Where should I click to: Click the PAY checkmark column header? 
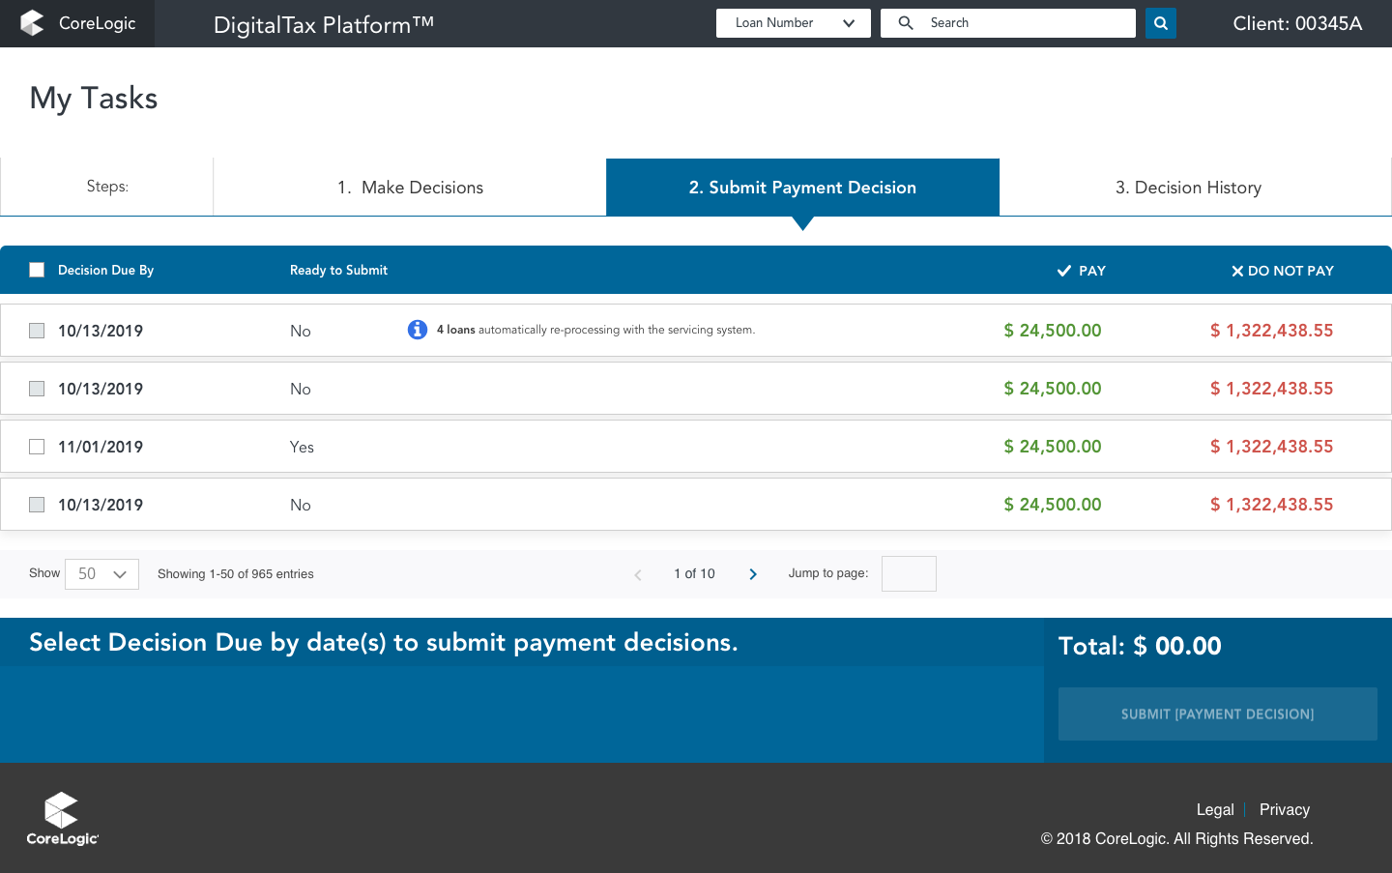(1081, 271)
